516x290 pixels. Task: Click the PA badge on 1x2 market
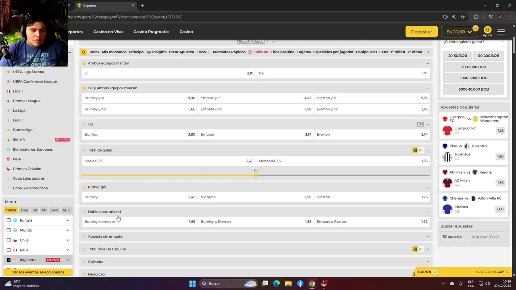pyautogui.click(x=420, y=124)
